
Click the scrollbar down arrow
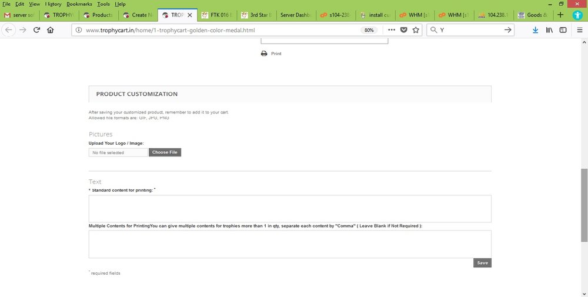click(x=584, y=293)
